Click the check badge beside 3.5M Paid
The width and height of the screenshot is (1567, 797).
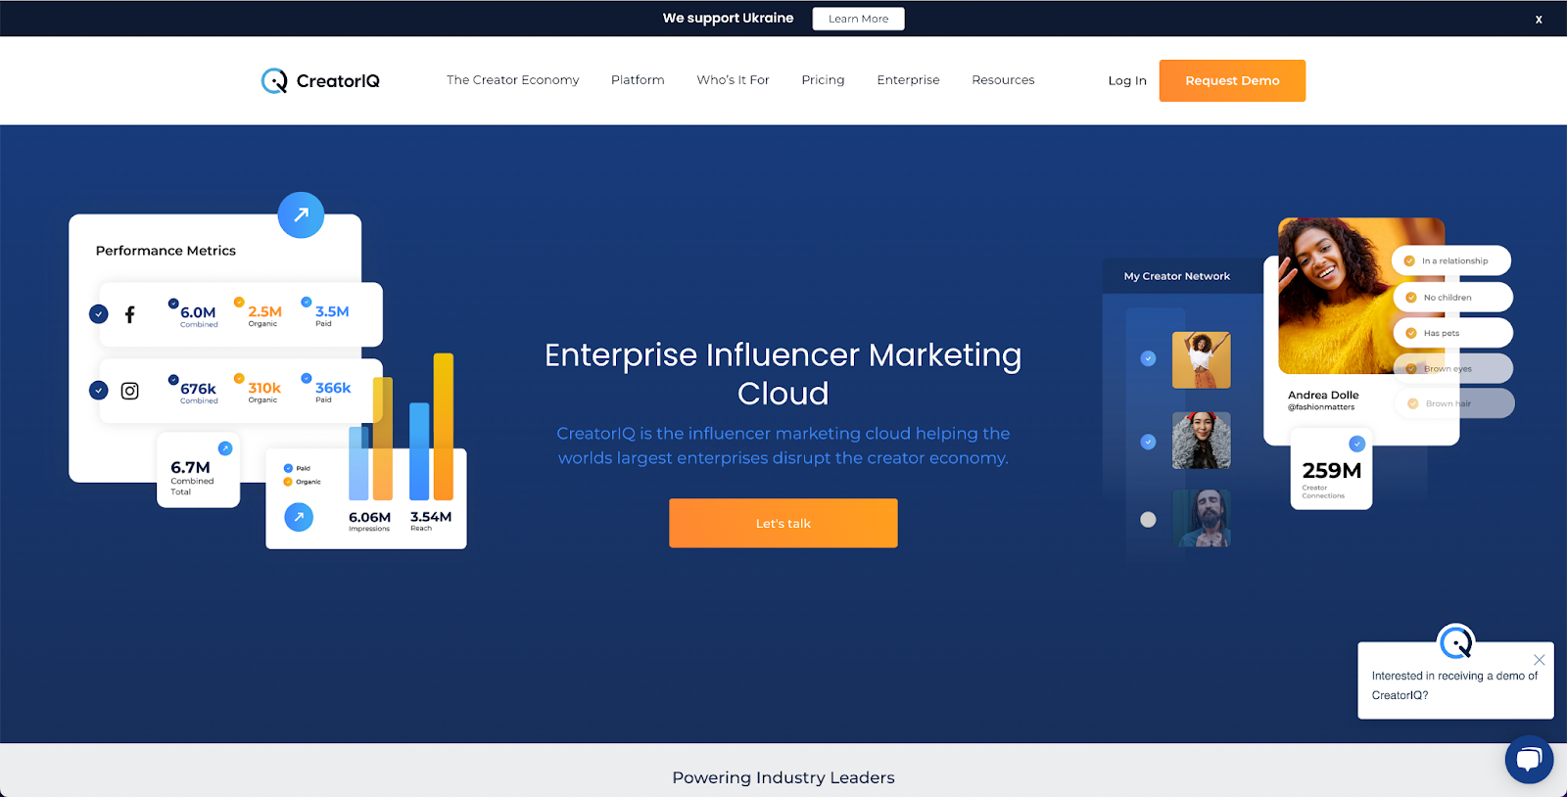click(307, 302)
